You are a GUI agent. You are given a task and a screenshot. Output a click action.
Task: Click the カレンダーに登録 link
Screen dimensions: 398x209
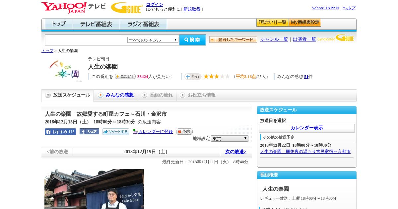tap(156, 132)
